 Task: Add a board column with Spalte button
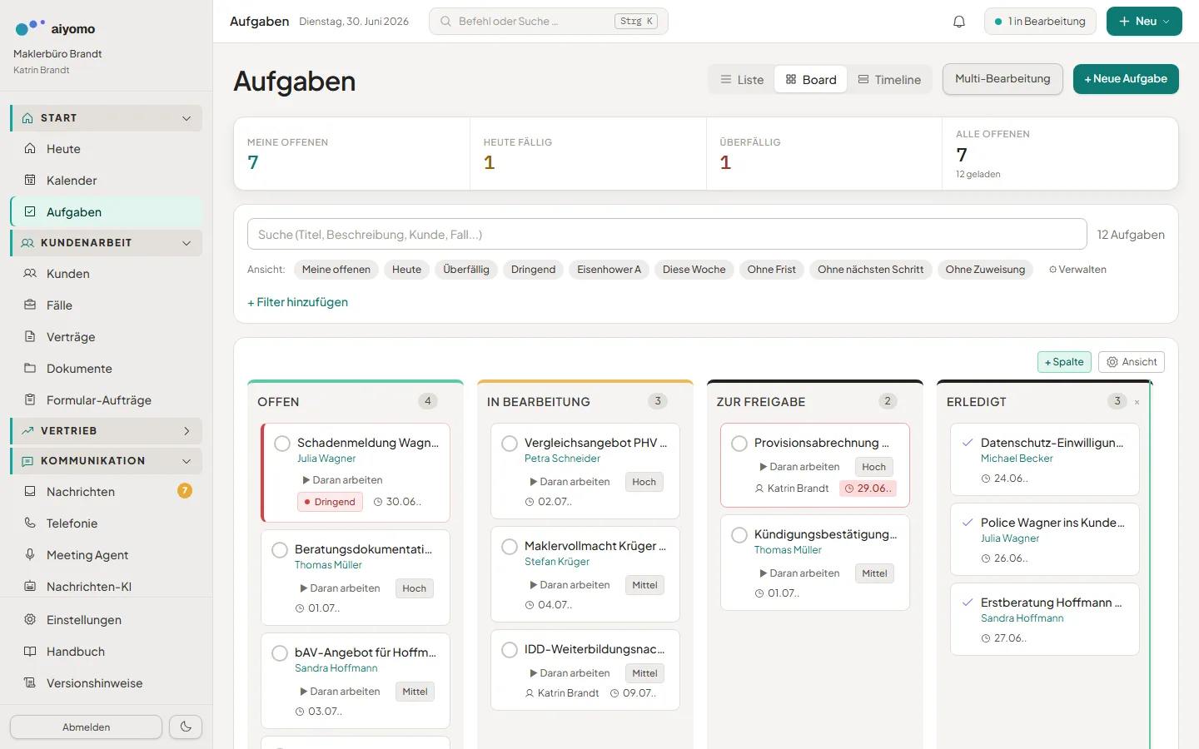tap(1064, 362)
